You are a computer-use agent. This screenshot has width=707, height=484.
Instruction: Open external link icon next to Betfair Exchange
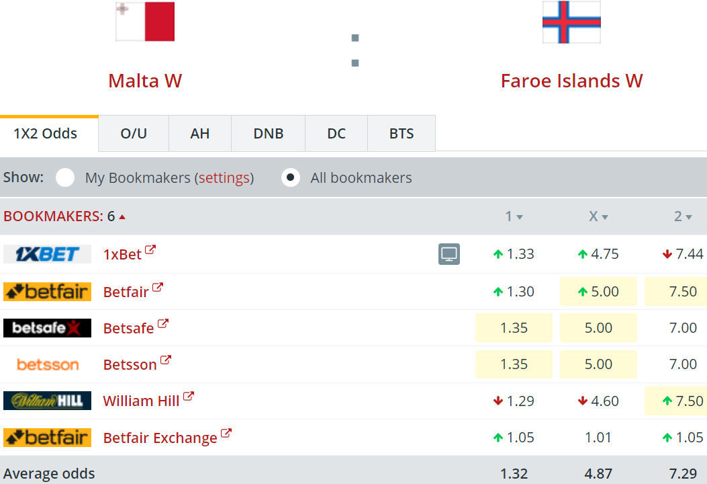226,433
